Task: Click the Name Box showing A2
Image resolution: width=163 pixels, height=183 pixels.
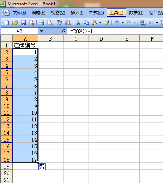Action: 19,31
